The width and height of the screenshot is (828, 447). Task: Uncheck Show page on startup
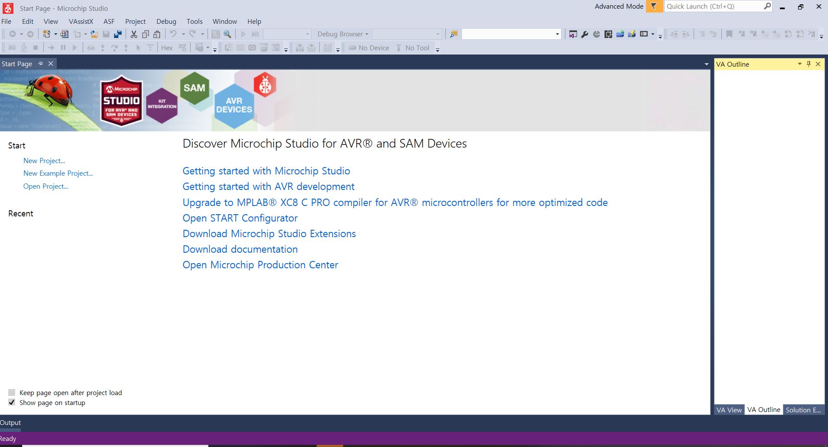tap(12, 402)
